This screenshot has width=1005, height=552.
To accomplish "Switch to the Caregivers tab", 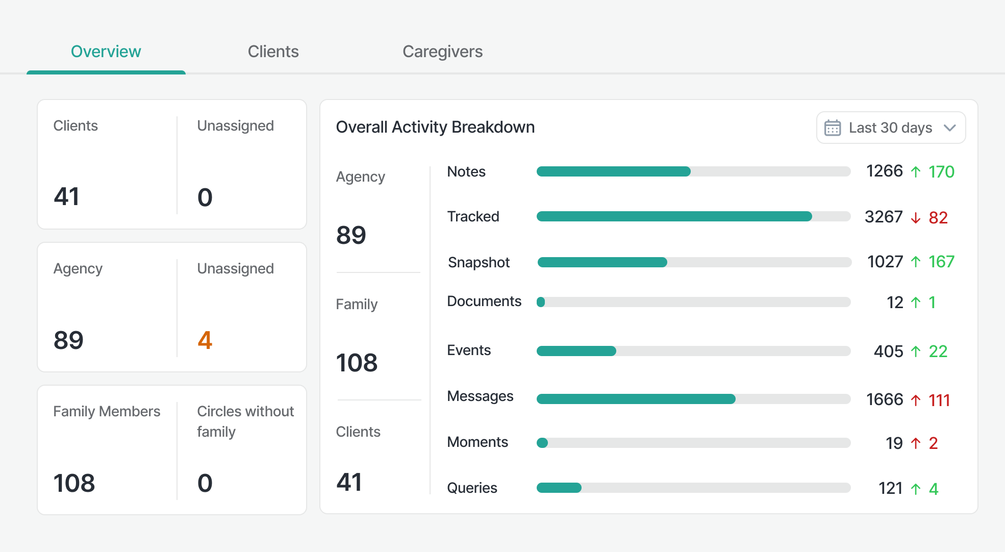I will 442,52.
